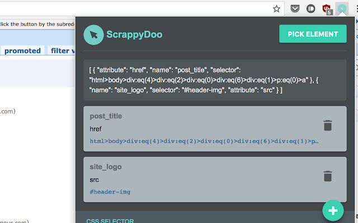Click the circular ID extension icon

point(311,9)
